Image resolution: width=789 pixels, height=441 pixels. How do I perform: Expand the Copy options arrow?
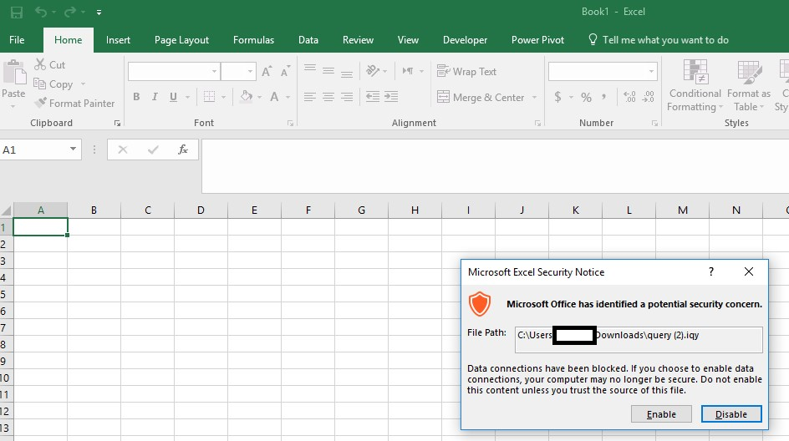click(83, 84)
